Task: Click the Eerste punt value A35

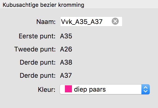Action: point(66,36)
